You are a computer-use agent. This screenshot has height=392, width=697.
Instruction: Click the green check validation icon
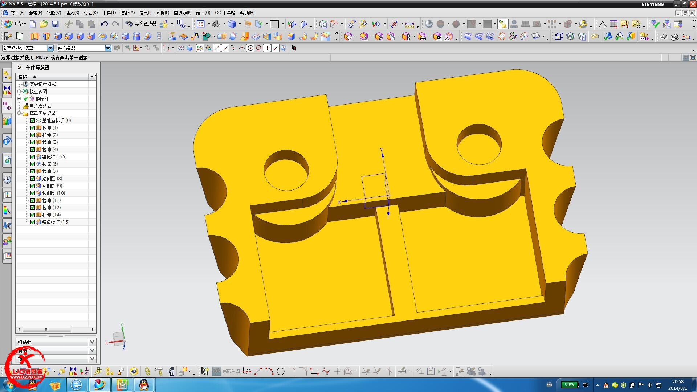(655, 24)
